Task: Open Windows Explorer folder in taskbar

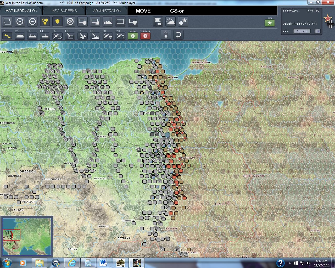Action: point(40,263)
